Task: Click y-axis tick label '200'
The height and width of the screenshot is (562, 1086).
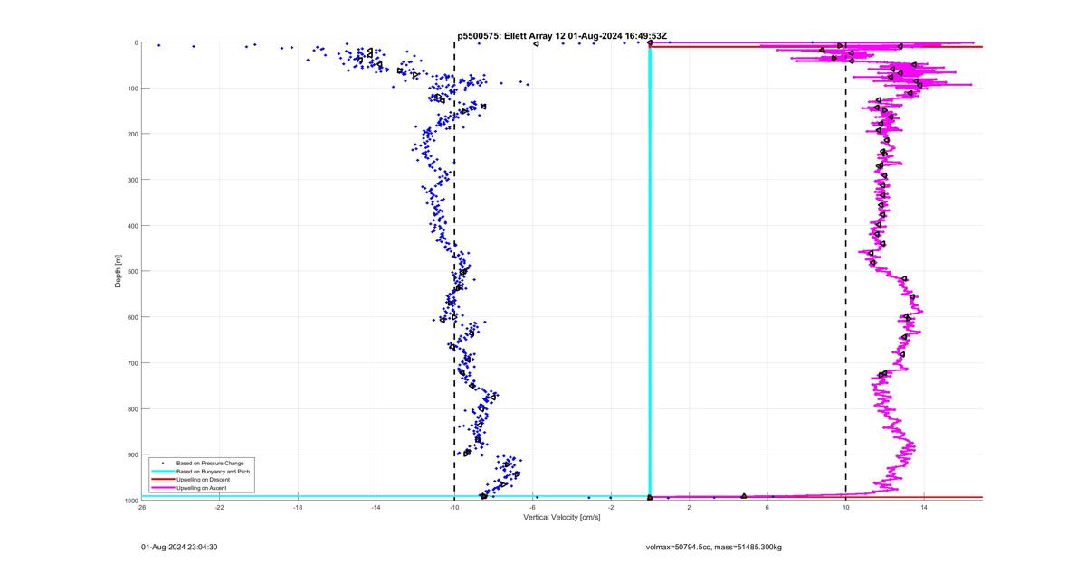Action: [131, 134]
